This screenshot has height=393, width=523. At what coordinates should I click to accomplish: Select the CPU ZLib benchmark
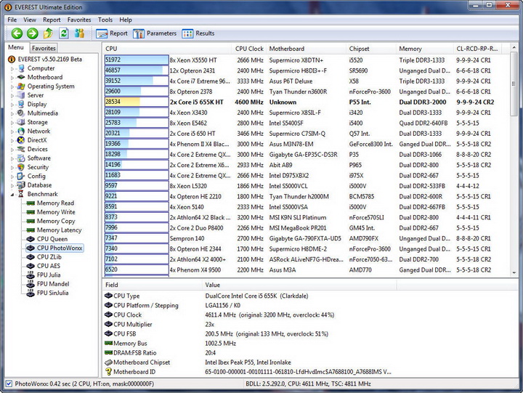49,257
